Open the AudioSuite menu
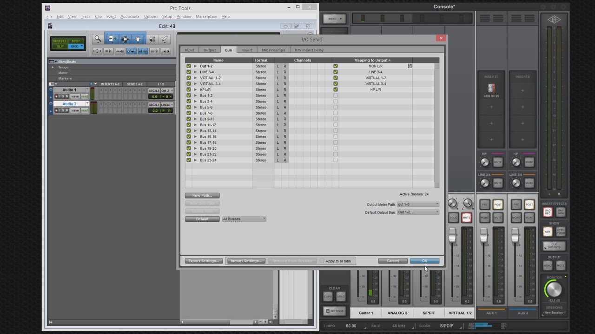This screenshot has height=334, width=595. click(x=130, y=16)
